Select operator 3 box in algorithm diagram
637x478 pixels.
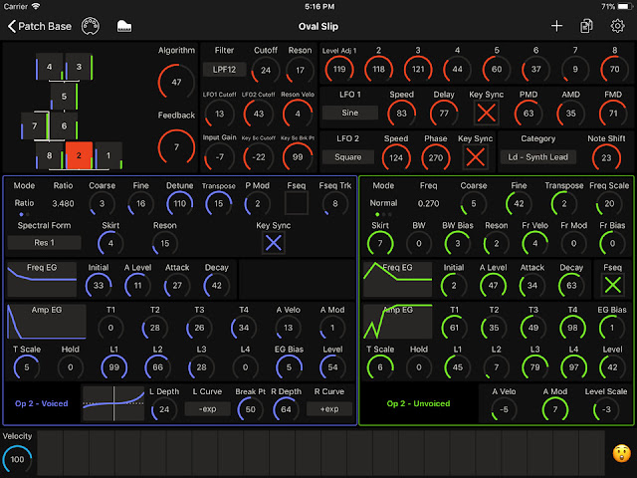pos(79,67)
